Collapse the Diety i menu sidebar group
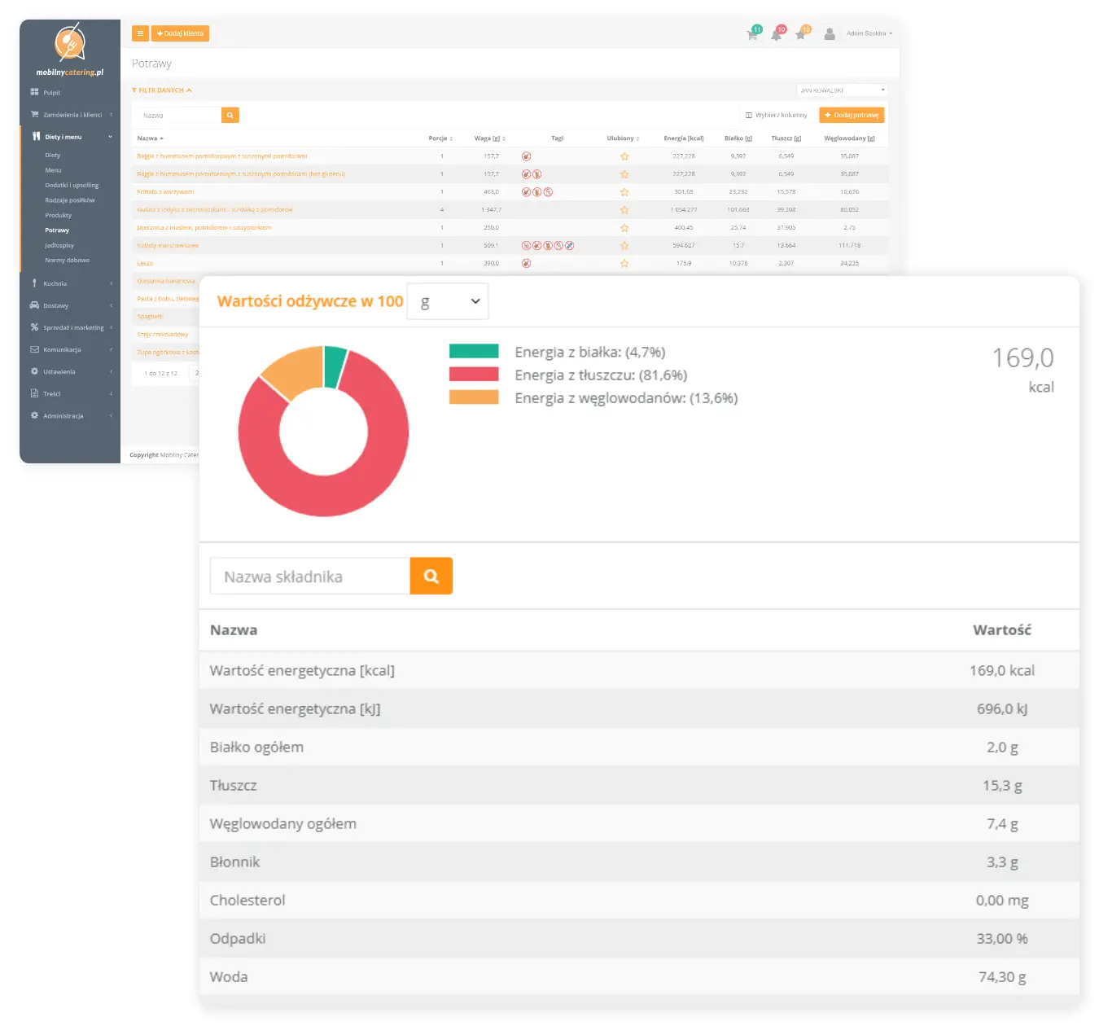Image resolution: width=1099 pixels, height=1026 pixels. (70, 137)
